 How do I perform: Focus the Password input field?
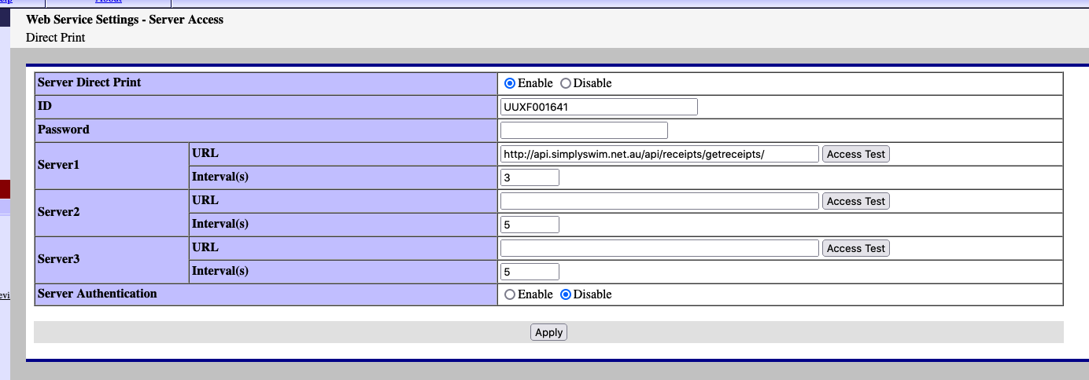pyautogui.click(x=584, y=130)
